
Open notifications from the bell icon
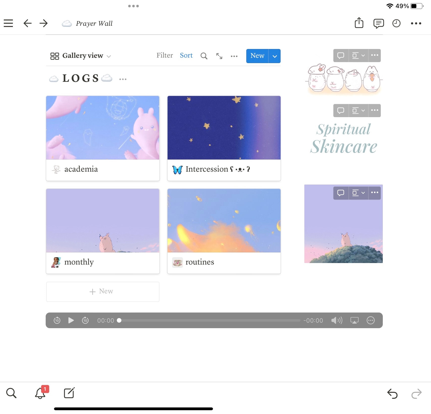[x=40, y=393]
